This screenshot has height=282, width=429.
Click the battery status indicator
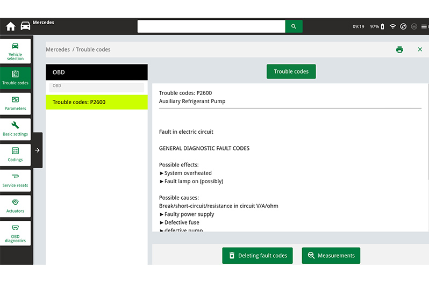tap(382, 26)
